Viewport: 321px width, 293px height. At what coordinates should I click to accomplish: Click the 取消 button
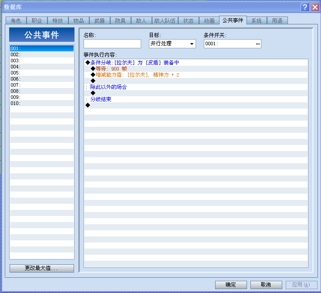[266, 285]
